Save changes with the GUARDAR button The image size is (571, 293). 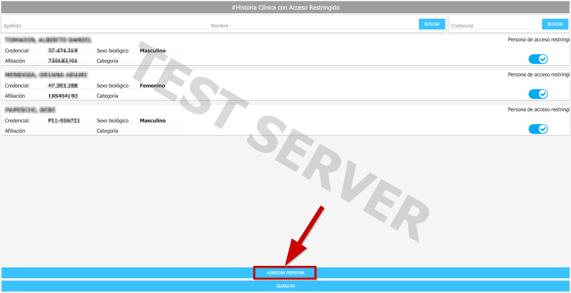pos(285,286)
